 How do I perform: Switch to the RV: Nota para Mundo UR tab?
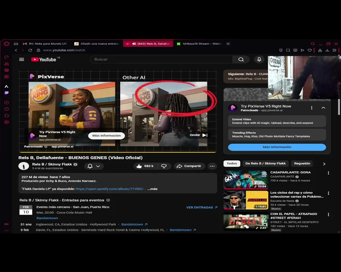pos(45,43)
